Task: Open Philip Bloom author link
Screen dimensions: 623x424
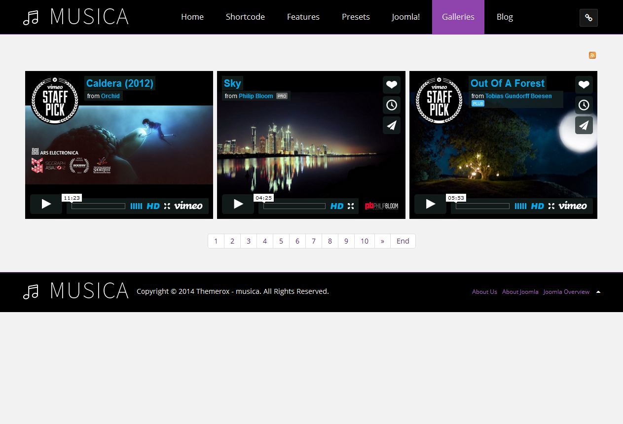Action: [x=256, y=96]
